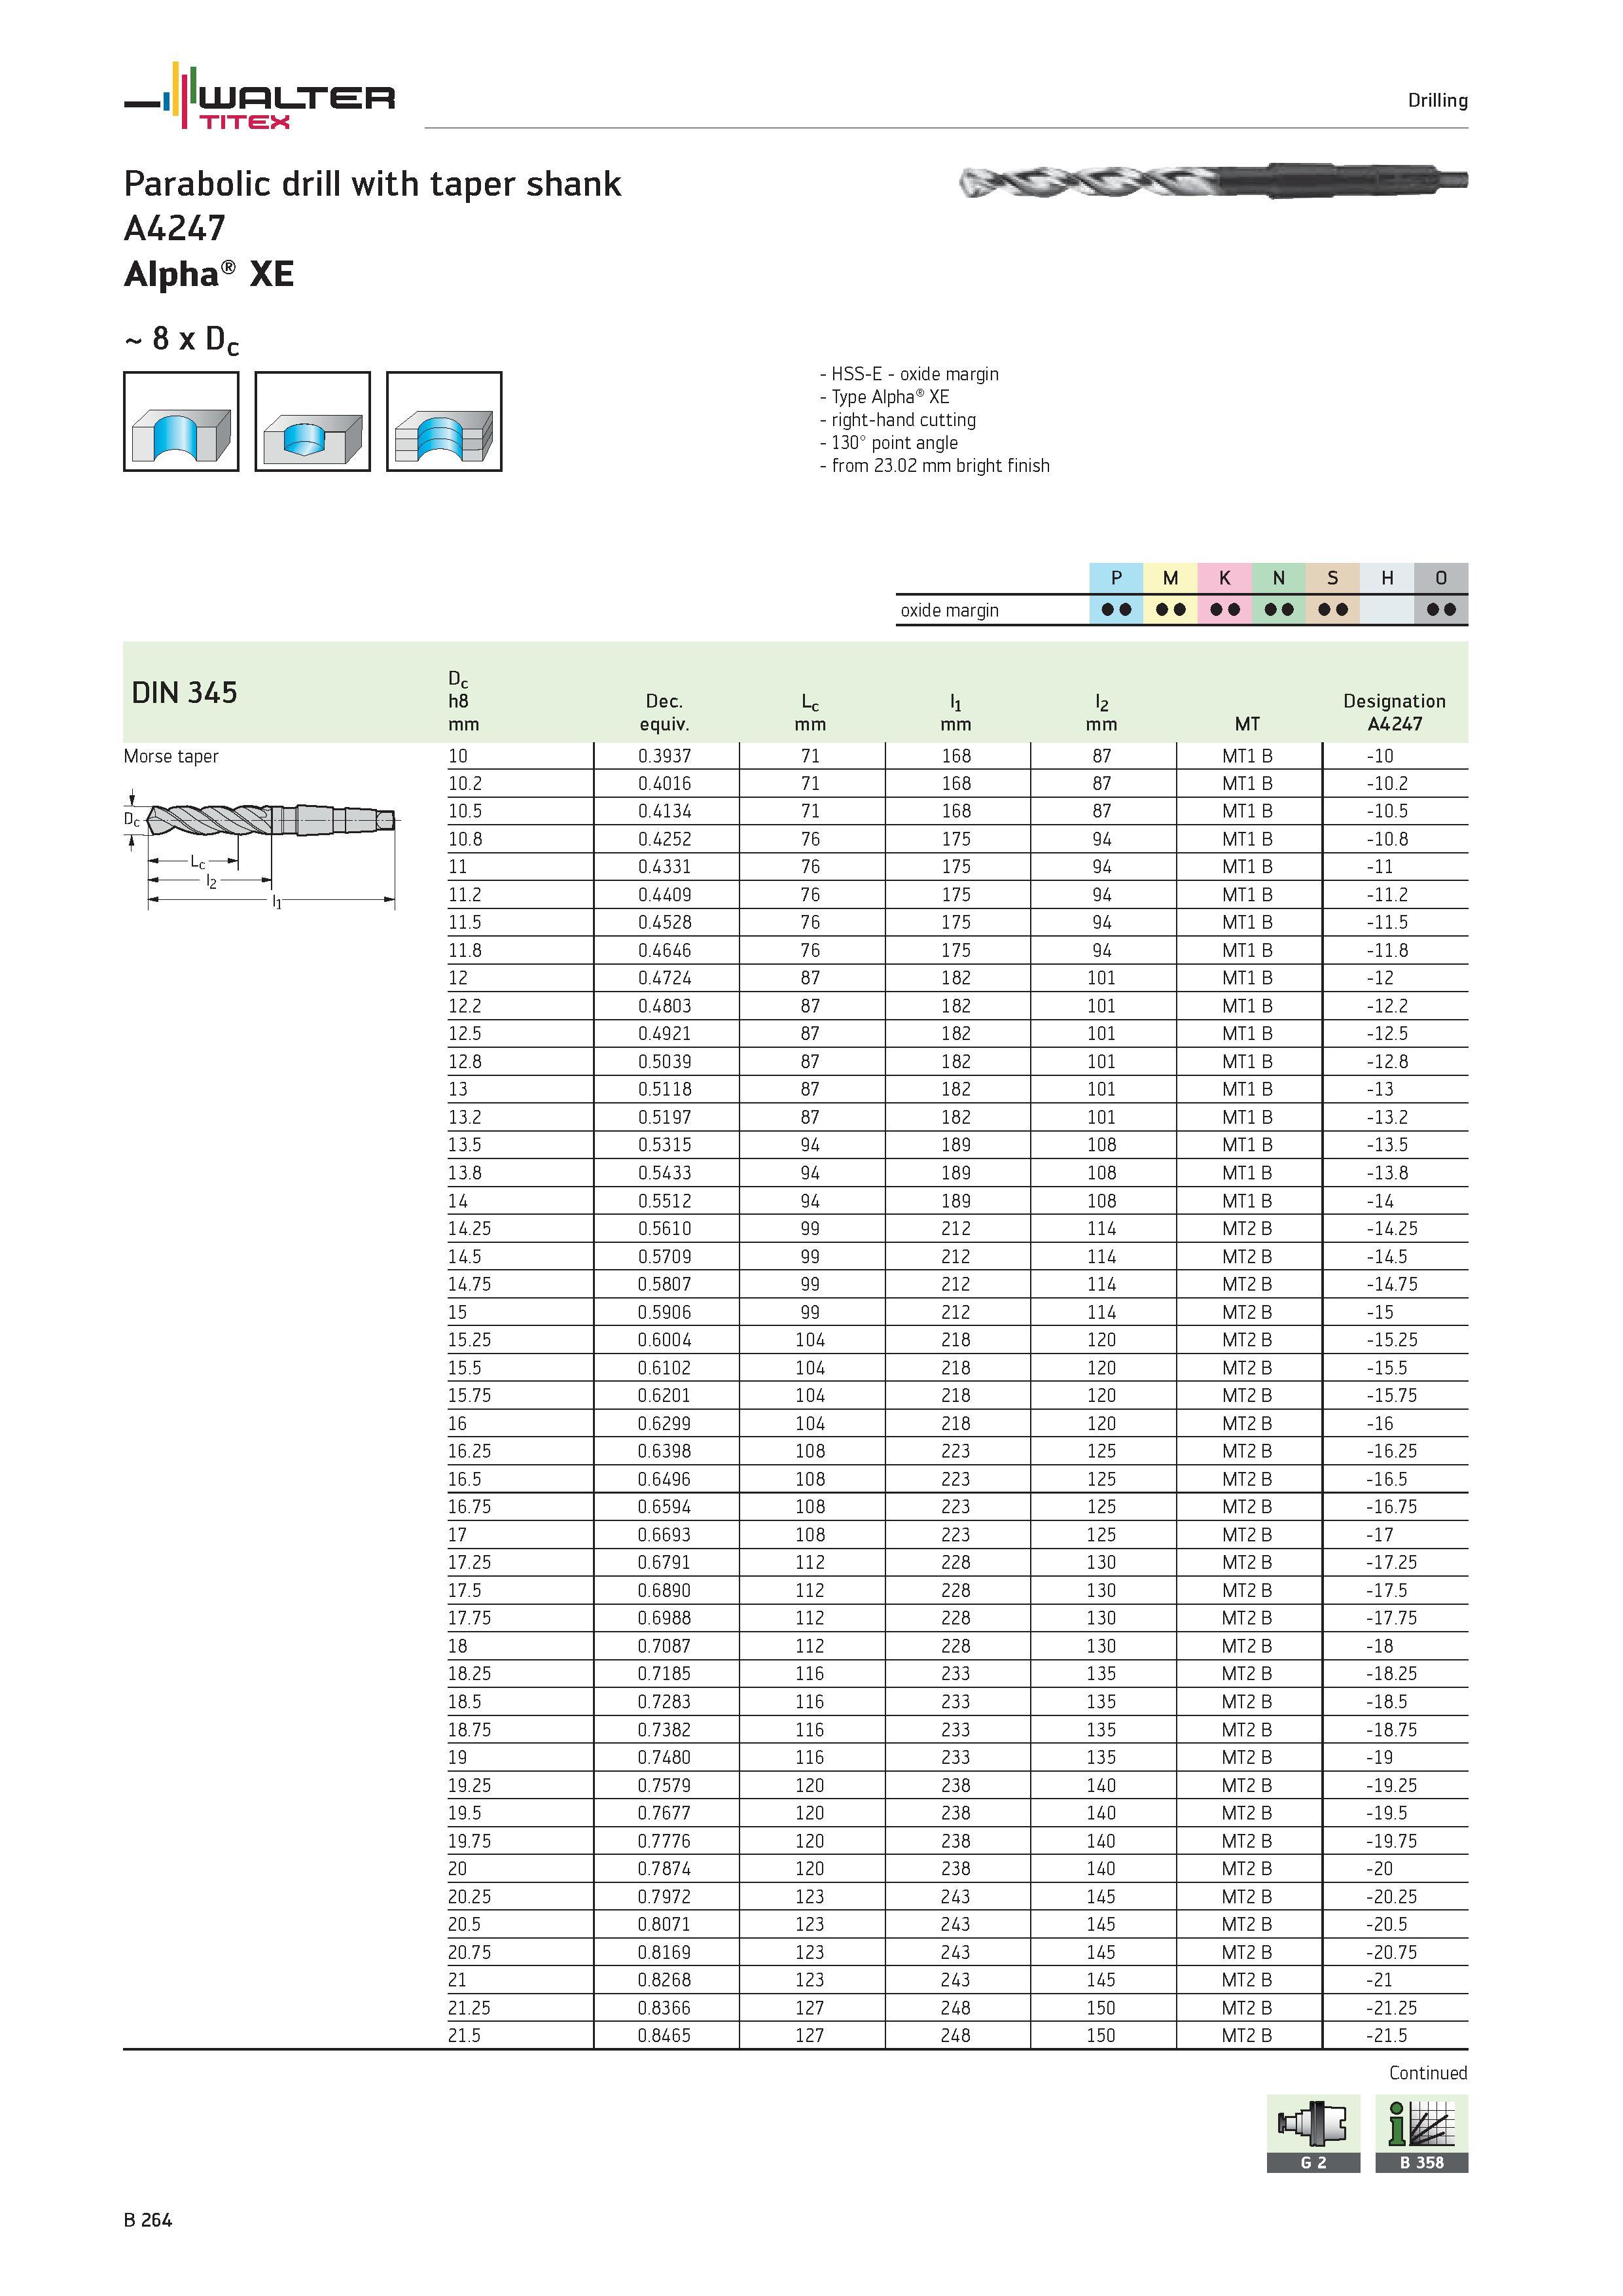This screenshot has height=2296, width=1623.
Task: Select the through-hole drilling application icon
Action: click(x=181, y=421)
